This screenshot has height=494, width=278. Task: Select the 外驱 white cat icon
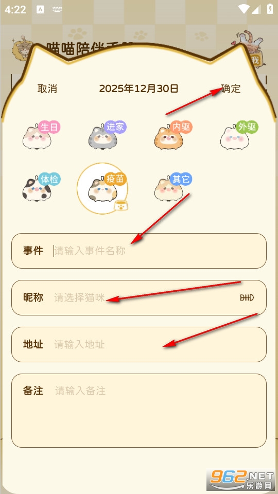239,135
